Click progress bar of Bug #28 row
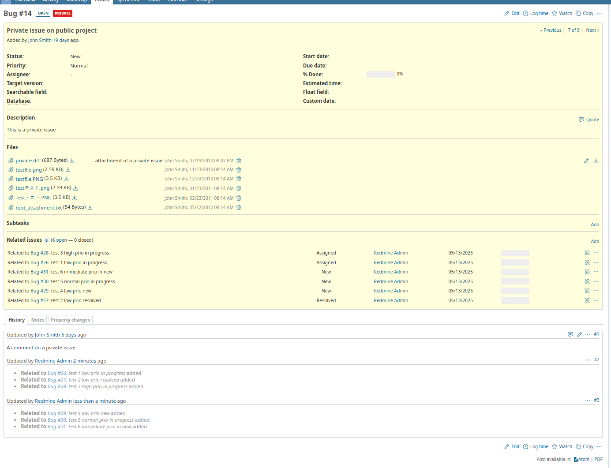 [x=515, y=253]
